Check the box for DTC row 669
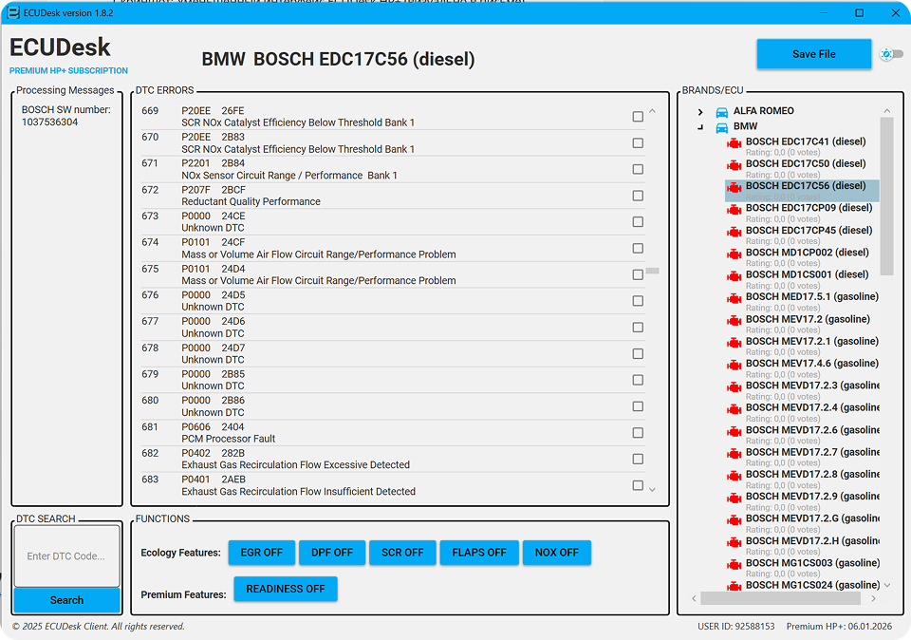Image resolution: width=911 pixels, height=640 pixels. 638,117
